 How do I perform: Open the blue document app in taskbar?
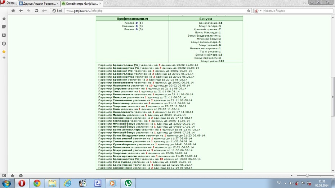pyautogui.click(x=98, y=183)
